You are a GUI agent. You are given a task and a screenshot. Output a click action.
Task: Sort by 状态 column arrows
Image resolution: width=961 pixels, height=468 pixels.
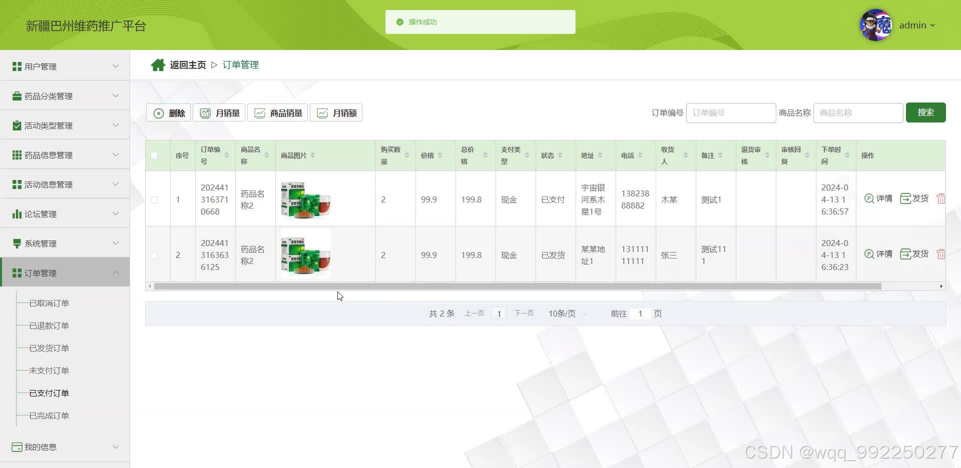pyautogui.click(x=560, y=155)
